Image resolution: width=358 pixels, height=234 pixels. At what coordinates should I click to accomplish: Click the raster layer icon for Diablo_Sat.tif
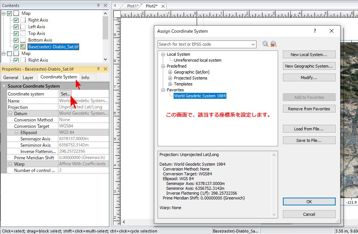coord(23,47)
